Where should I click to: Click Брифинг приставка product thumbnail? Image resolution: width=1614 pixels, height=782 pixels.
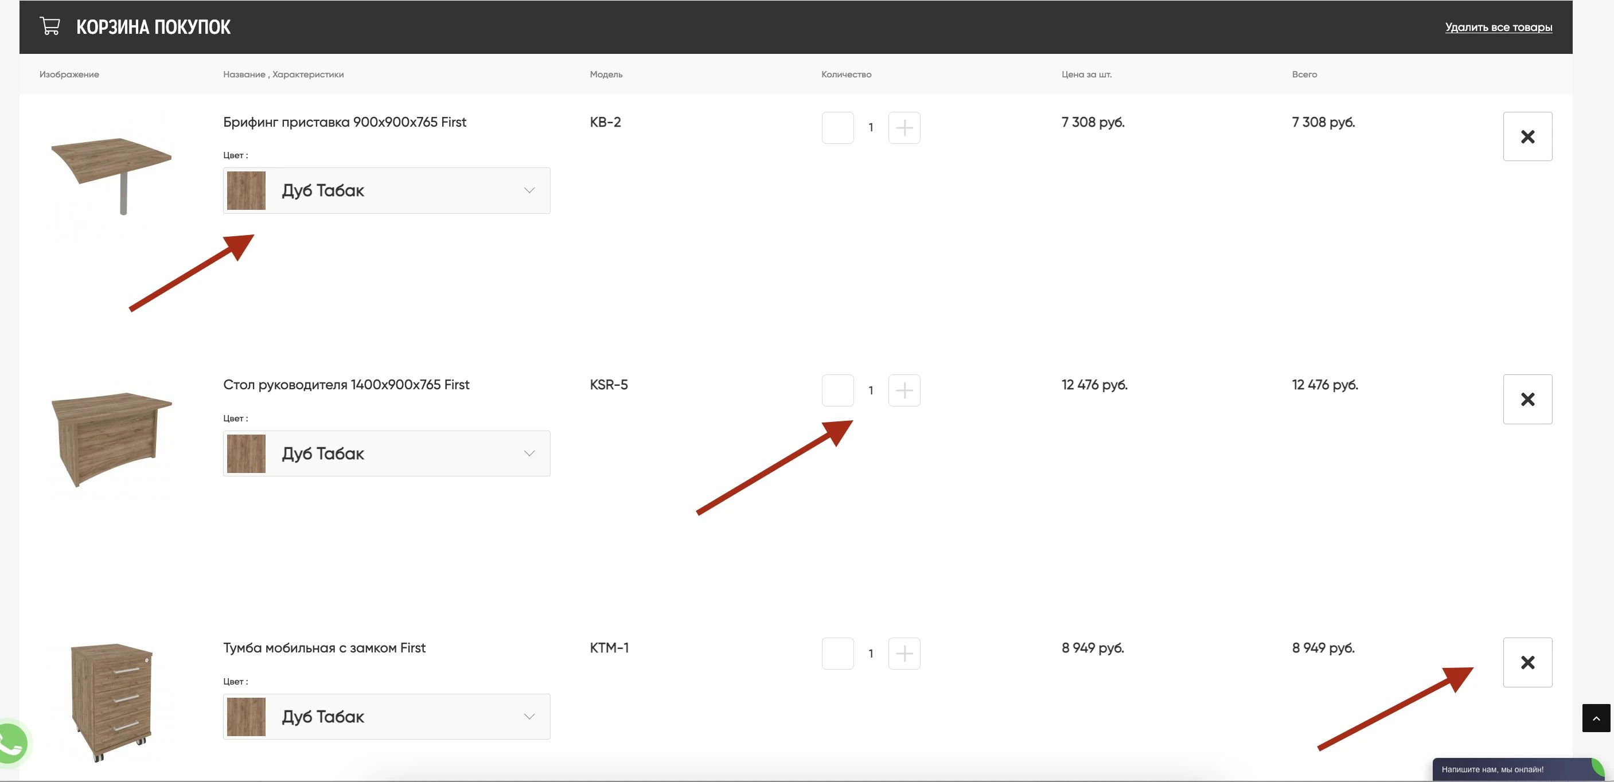click(111, 169)
